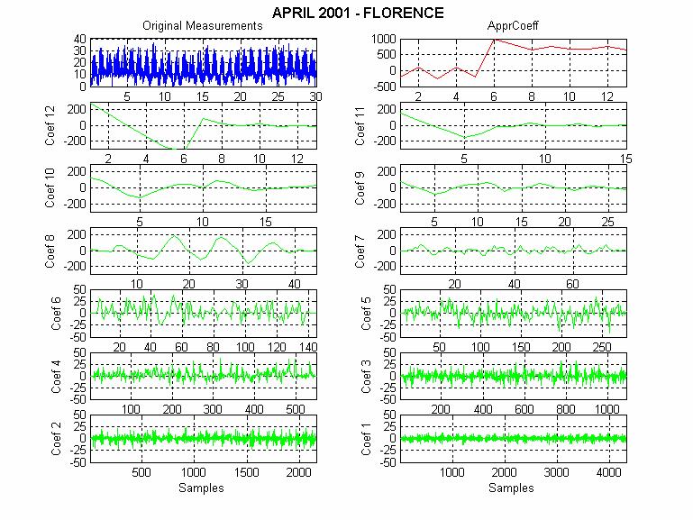
Task: Click the 'Coef 5' y-axis label
Action: tap(366, 314)
